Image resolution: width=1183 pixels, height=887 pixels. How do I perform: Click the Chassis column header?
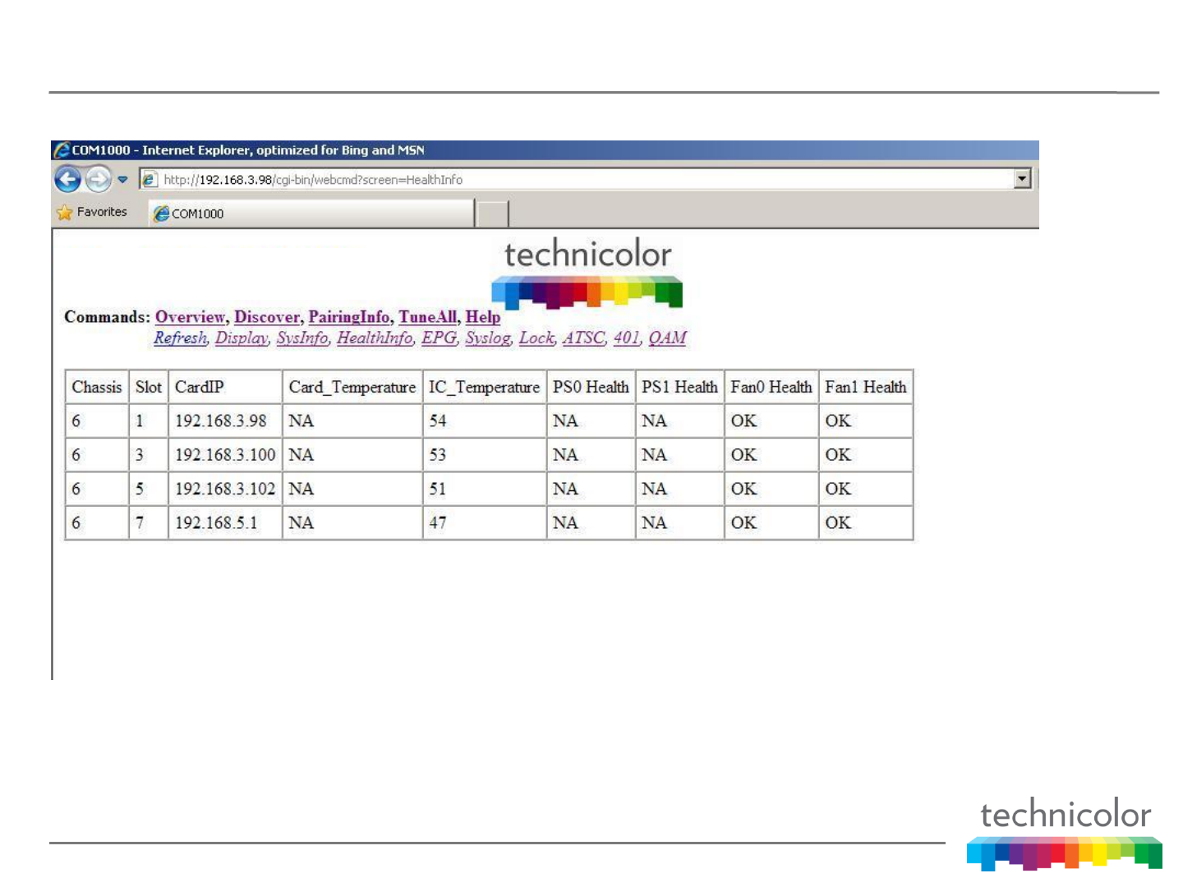pos(97,387)
